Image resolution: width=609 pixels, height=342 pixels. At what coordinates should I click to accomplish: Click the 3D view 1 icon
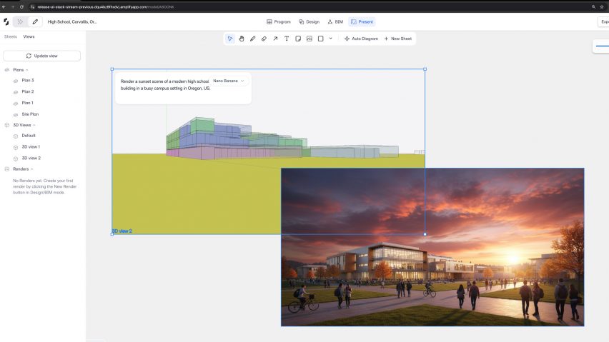click(x=16, y=147)
